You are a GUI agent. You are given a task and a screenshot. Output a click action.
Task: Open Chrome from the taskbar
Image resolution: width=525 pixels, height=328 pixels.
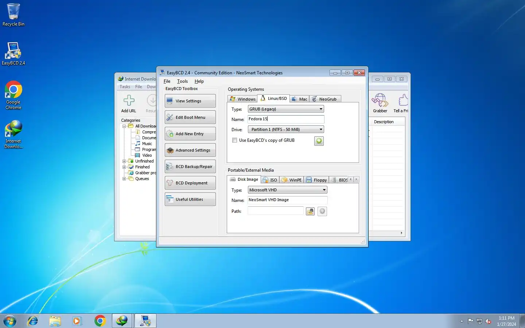[100, 321]
